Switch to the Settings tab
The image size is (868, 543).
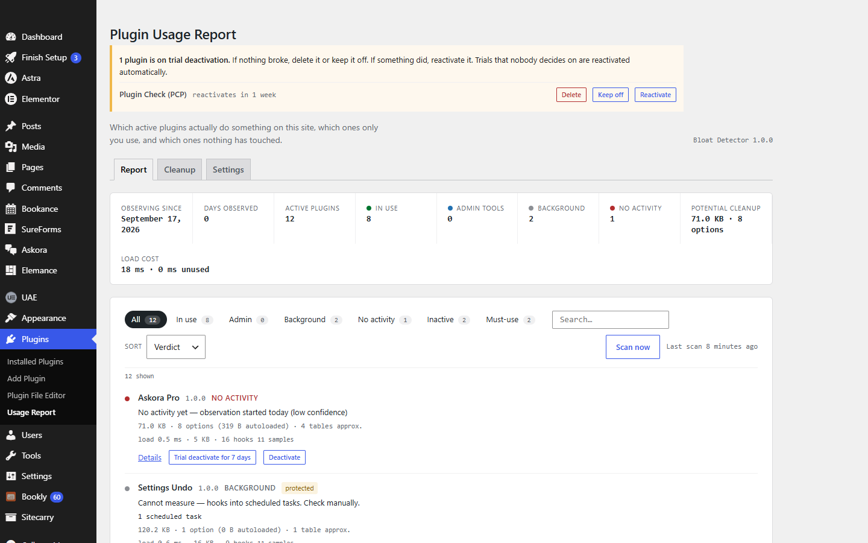click(228, 170)
